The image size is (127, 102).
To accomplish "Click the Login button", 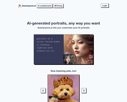I will [105, 6].
